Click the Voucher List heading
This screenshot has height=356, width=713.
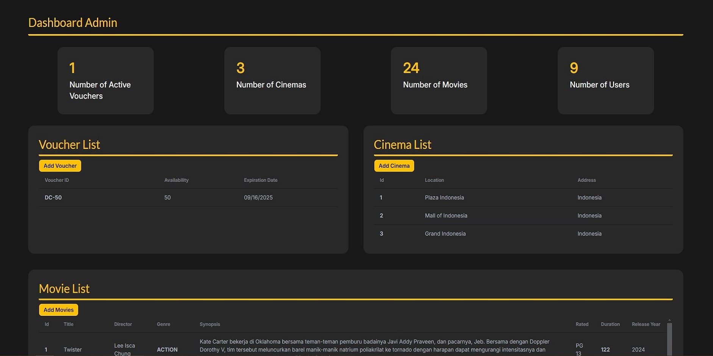[69, 145]
